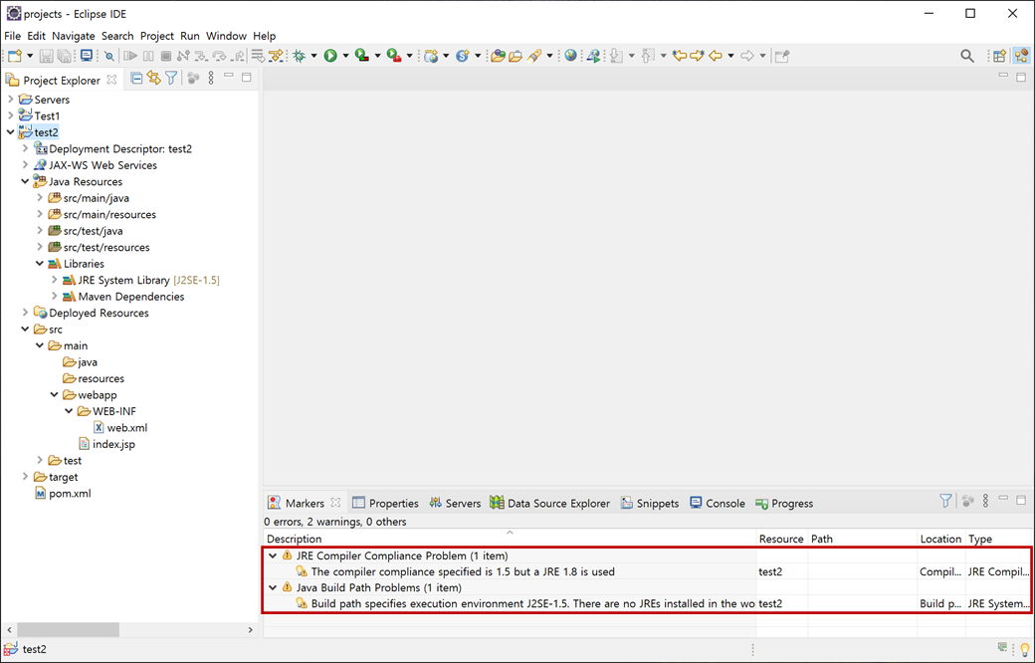Collapse Java Build Path Problems group

[273, 587]
